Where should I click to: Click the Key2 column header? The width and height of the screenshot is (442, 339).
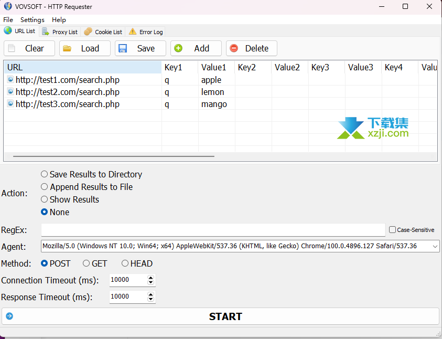point(253,67)
